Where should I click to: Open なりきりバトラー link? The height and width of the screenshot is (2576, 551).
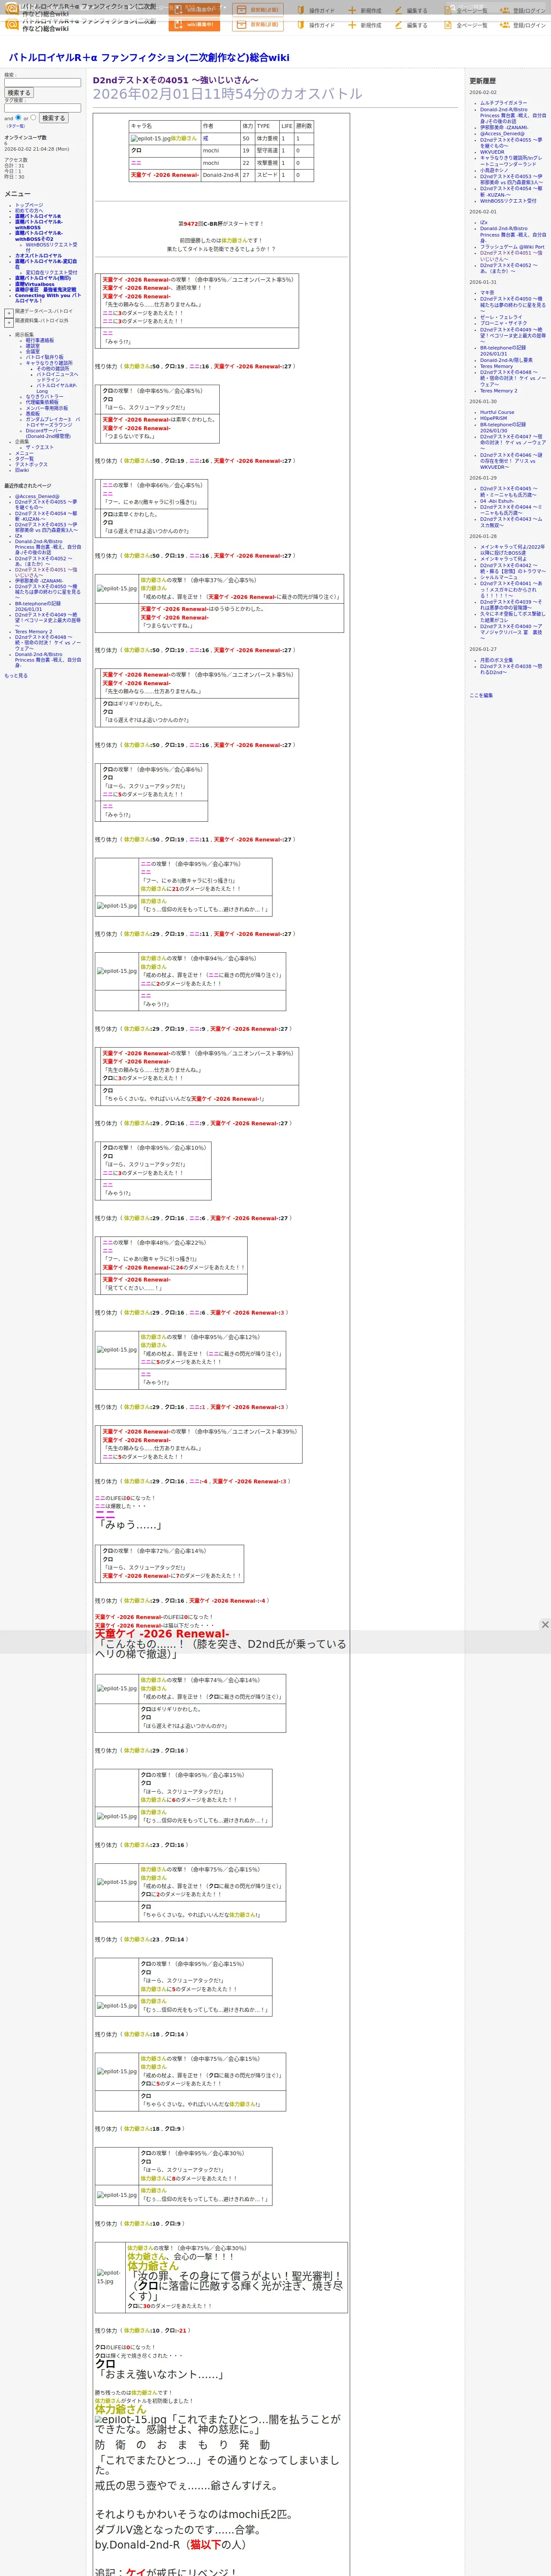coord(44,397)
